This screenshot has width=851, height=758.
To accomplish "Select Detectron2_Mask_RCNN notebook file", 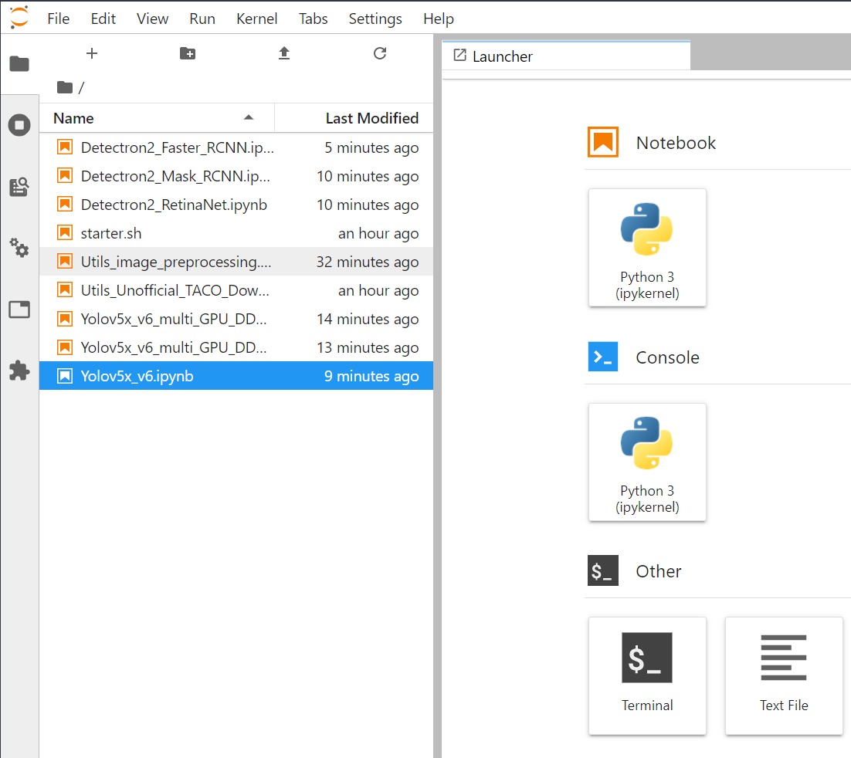I will coord(236,176).
